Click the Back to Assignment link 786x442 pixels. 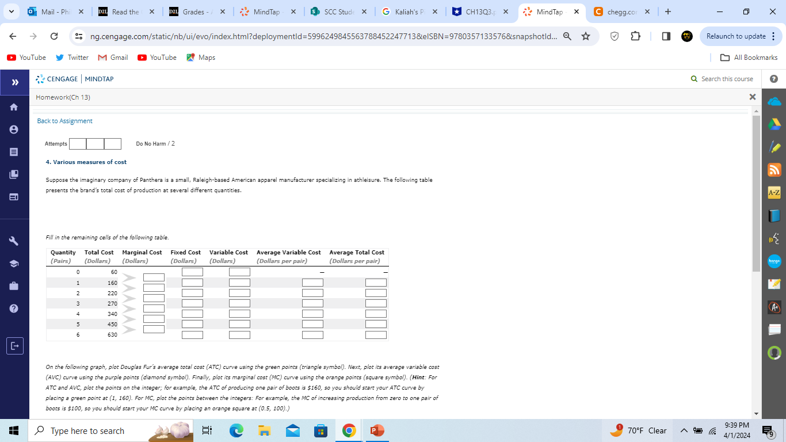tap(64, 121)
